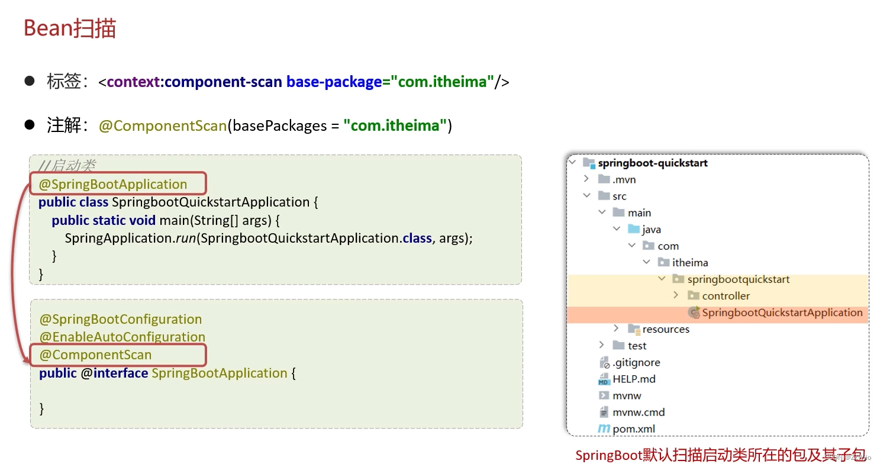Expand the .mvn folder
The image size is (880, 467).
[586, 179]
